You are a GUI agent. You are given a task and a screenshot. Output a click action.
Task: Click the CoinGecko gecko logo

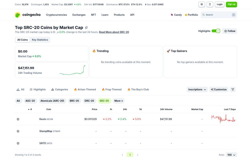pos(18,15)
